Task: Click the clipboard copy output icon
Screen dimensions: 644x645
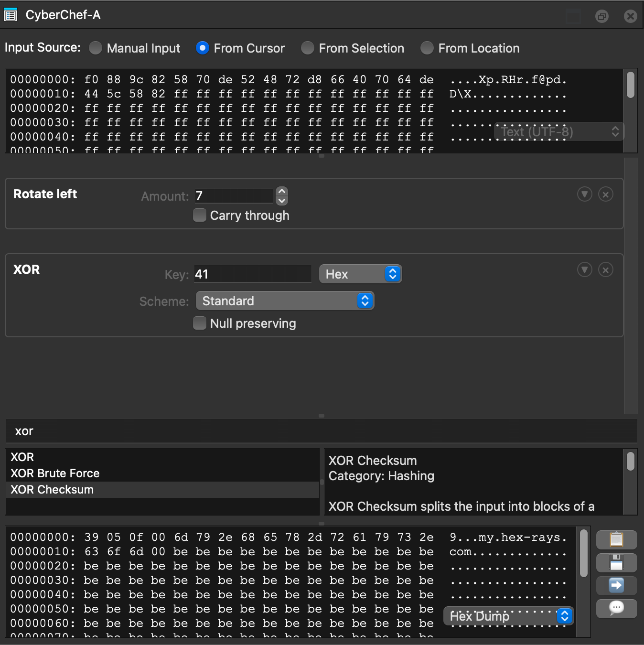Action: 616,539
